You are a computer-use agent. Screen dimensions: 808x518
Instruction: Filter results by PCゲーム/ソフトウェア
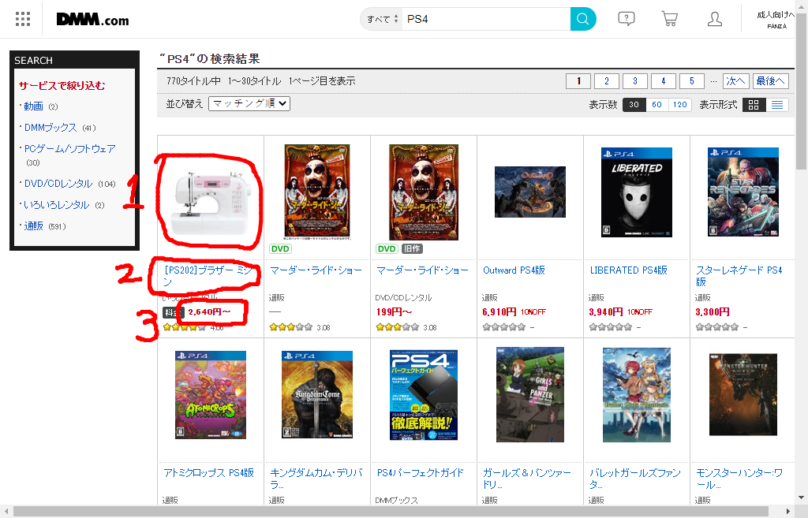pos(70,149)
